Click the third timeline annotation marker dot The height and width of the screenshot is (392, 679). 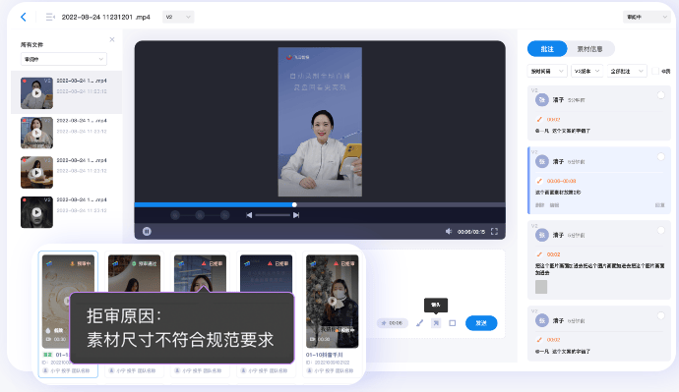click(x=224, y=215)
